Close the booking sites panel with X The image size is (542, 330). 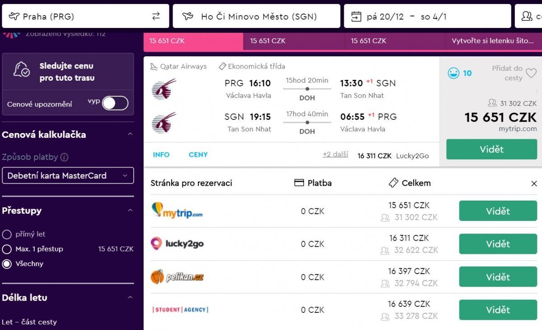pyautogui.click(x=534, y=183)
